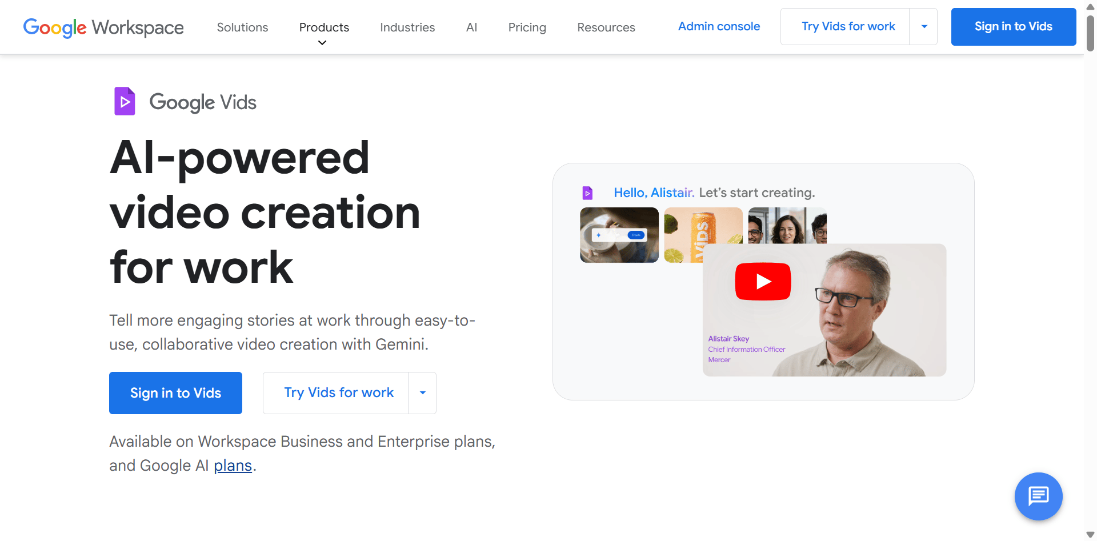Click the hero Sign in to Vids button
1097x541 pixels.
(175, 393)
